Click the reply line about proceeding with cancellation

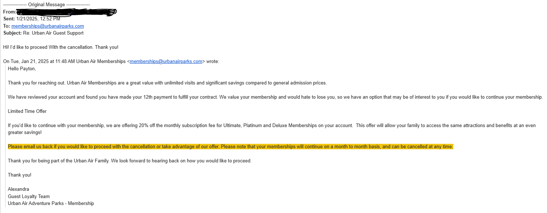coord(61,47)
